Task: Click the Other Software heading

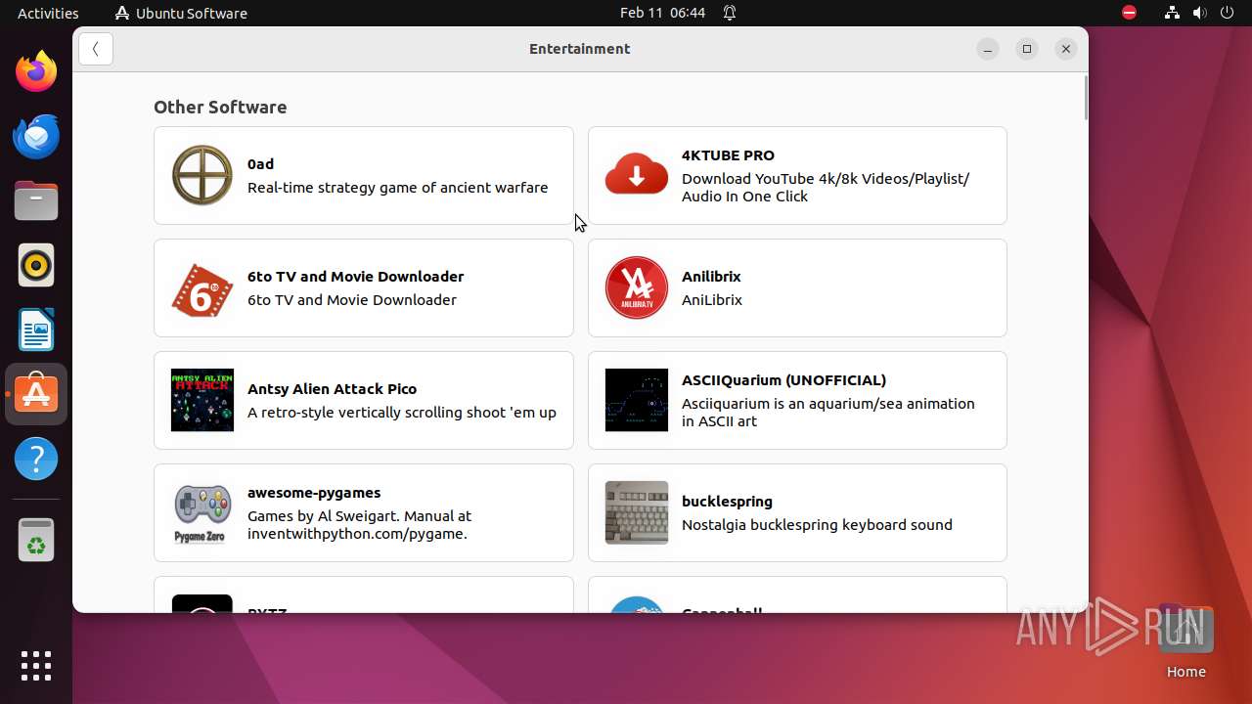Action: [x=220, y=108]
